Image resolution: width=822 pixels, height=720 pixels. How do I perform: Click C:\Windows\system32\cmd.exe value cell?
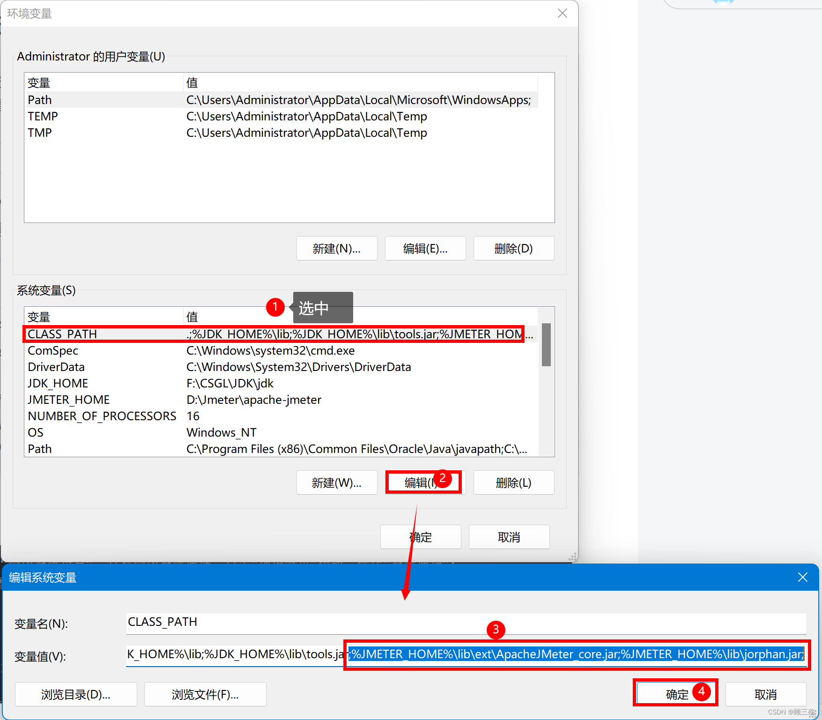coord(271,350)
